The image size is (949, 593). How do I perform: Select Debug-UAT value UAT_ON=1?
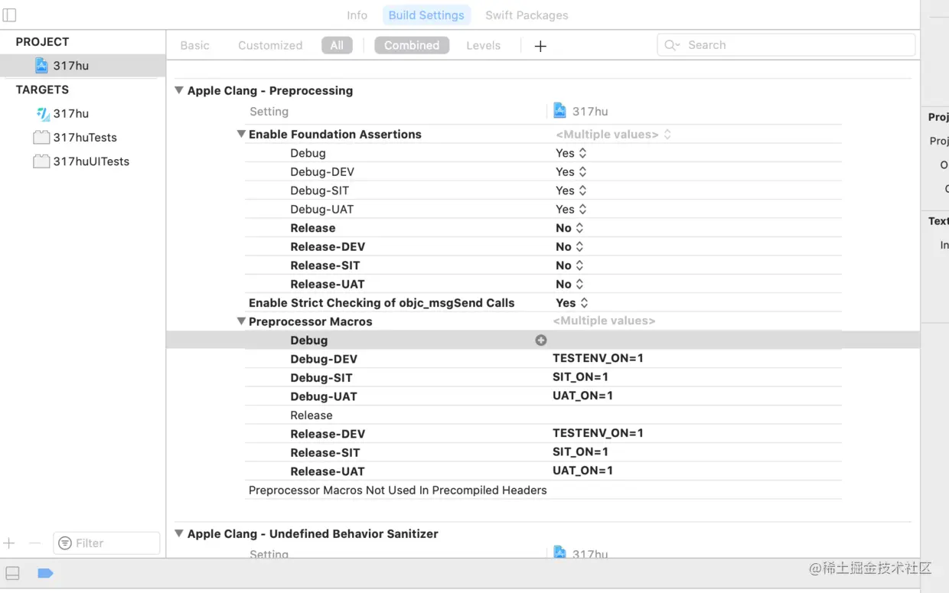pyautogui.click(x=582, y=396)
